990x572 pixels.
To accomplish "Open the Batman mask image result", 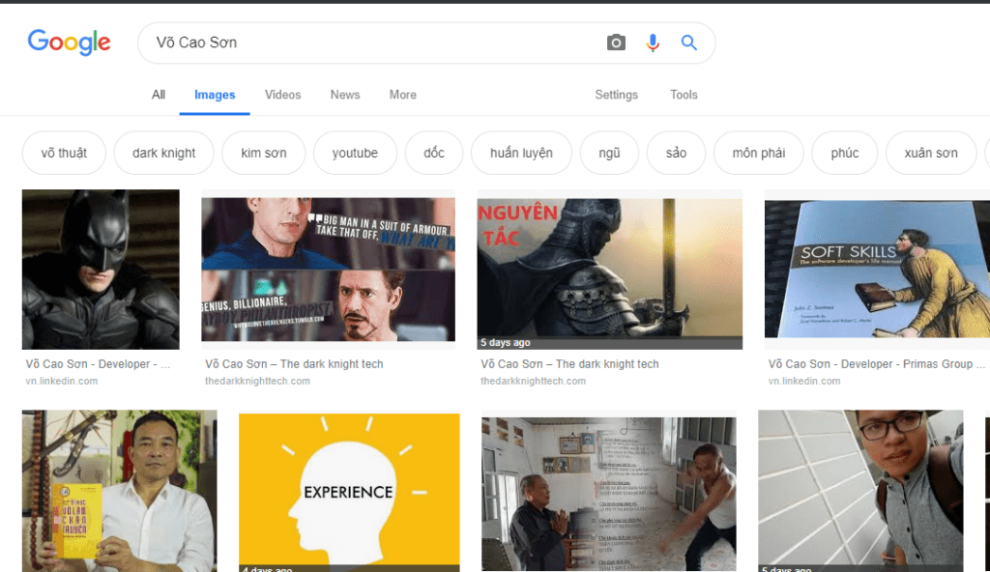I will (101, 270).
